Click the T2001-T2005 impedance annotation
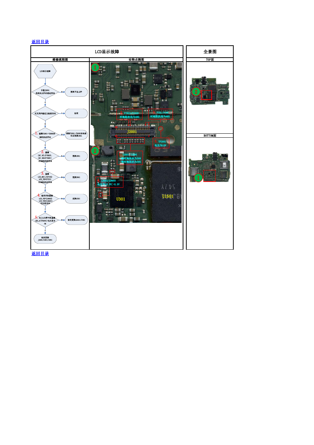Screen dimensions: 314x445 coord(131,158)
